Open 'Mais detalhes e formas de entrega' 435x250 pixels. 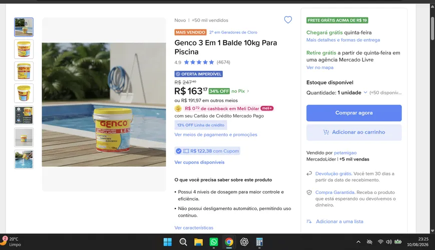coord(343,40)
